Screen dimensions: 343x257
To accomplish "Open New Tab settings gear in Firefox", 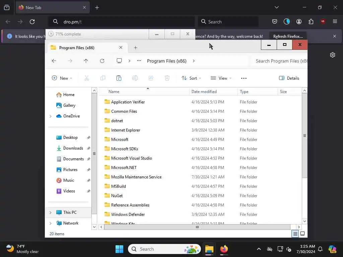I will coord(333,55).
